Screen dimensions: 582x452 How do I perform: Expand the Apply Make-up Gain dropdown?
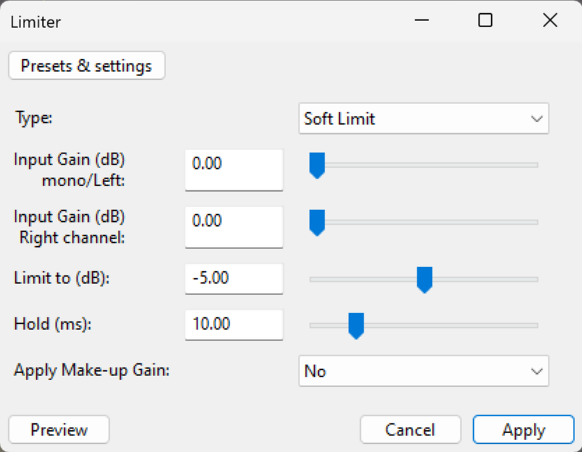point(424,370)
